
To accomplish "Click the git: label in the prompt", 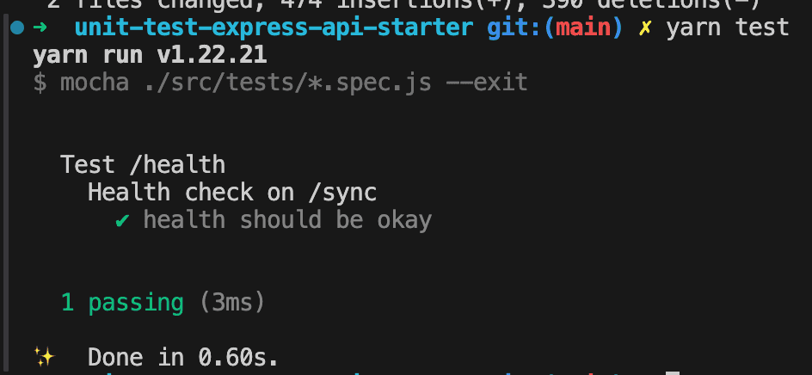I will tap(514, 28).
